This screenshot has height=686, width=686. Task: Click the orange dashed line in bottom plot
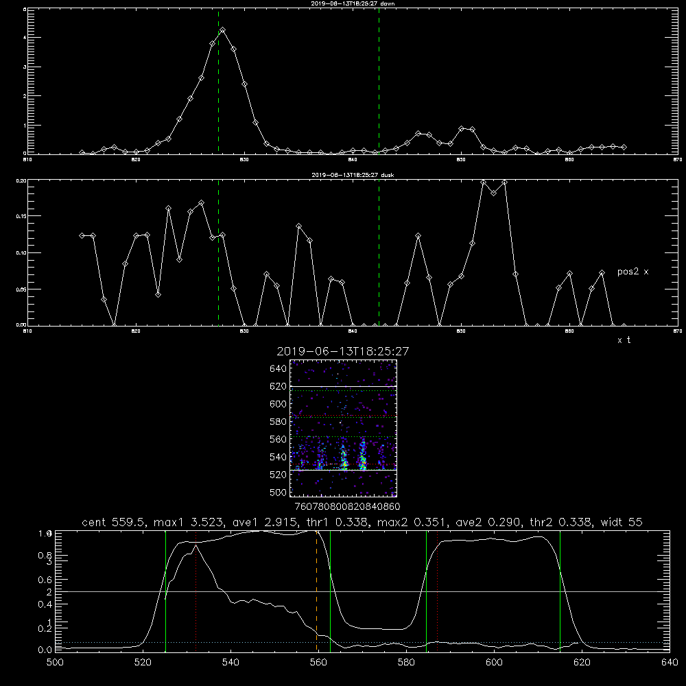[x=317, y=591]
